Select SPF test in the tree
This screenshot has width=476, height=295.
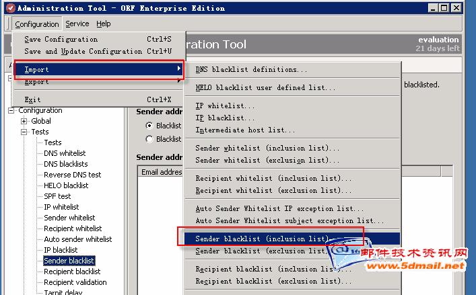[57, 196]
